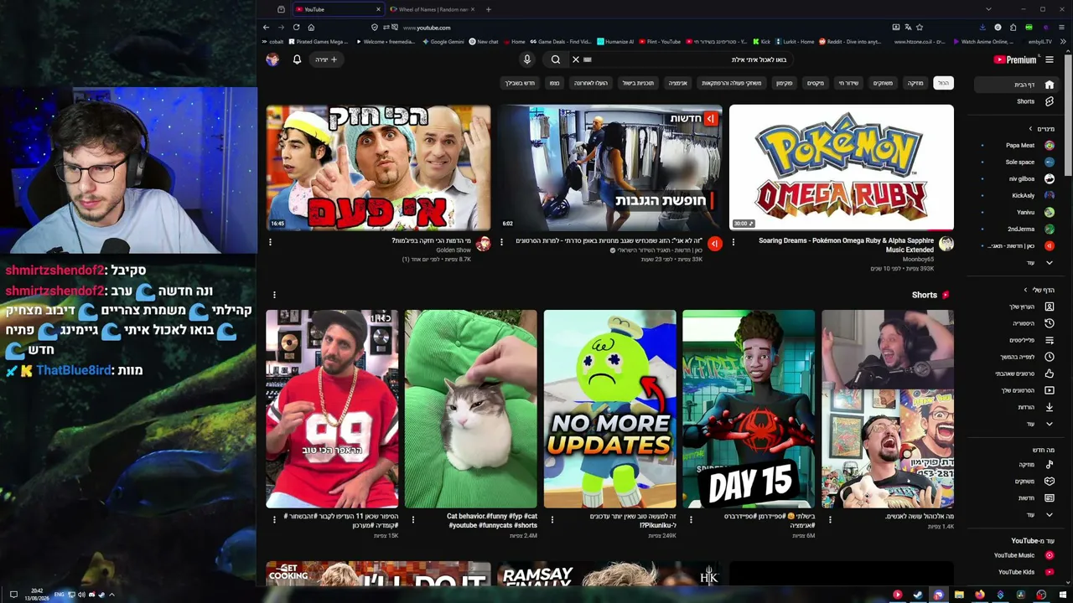Viewport: 1073px width, 603px height.
Task: Select the שידור חי filter chip
Action: (848, 83)
